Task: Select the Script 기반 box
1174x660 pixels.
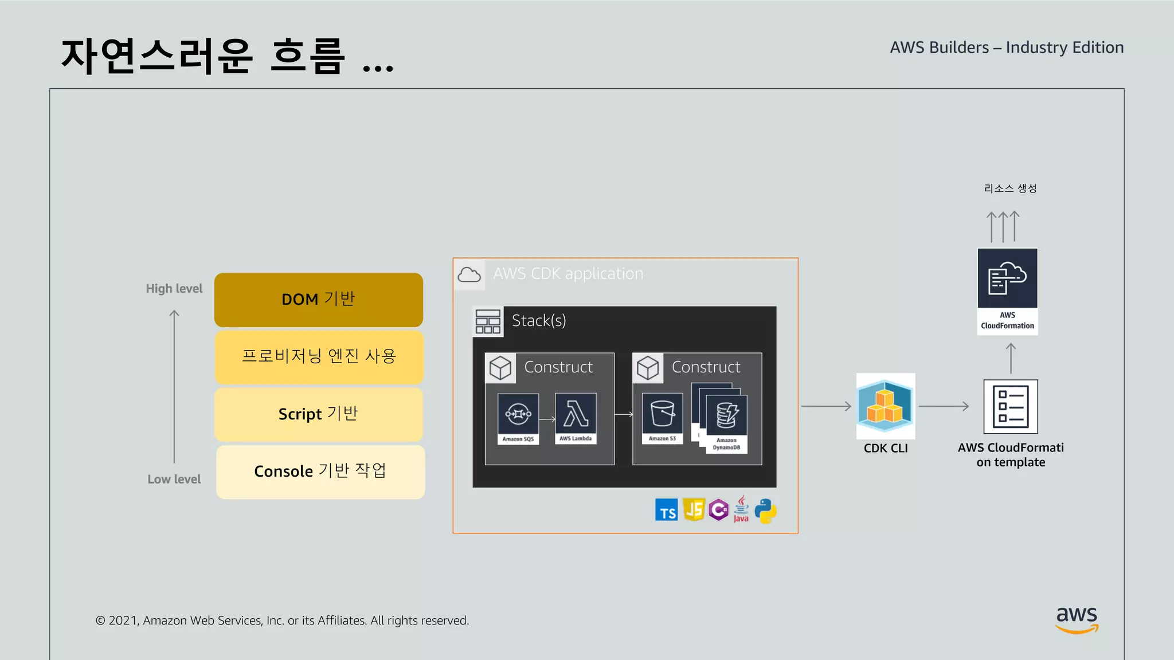Action: coord(319,414)
